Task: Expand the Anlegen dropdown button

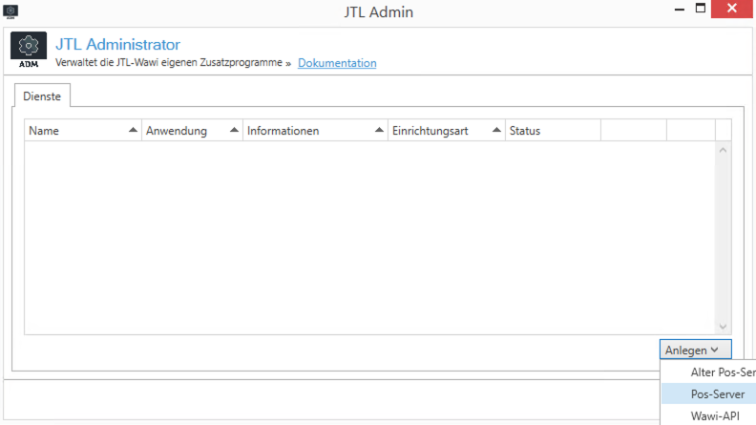Action: click(695, 351)
